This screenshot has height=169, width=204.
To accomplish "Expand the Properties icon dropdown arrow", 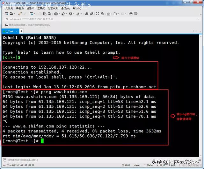I will point(34,14).
